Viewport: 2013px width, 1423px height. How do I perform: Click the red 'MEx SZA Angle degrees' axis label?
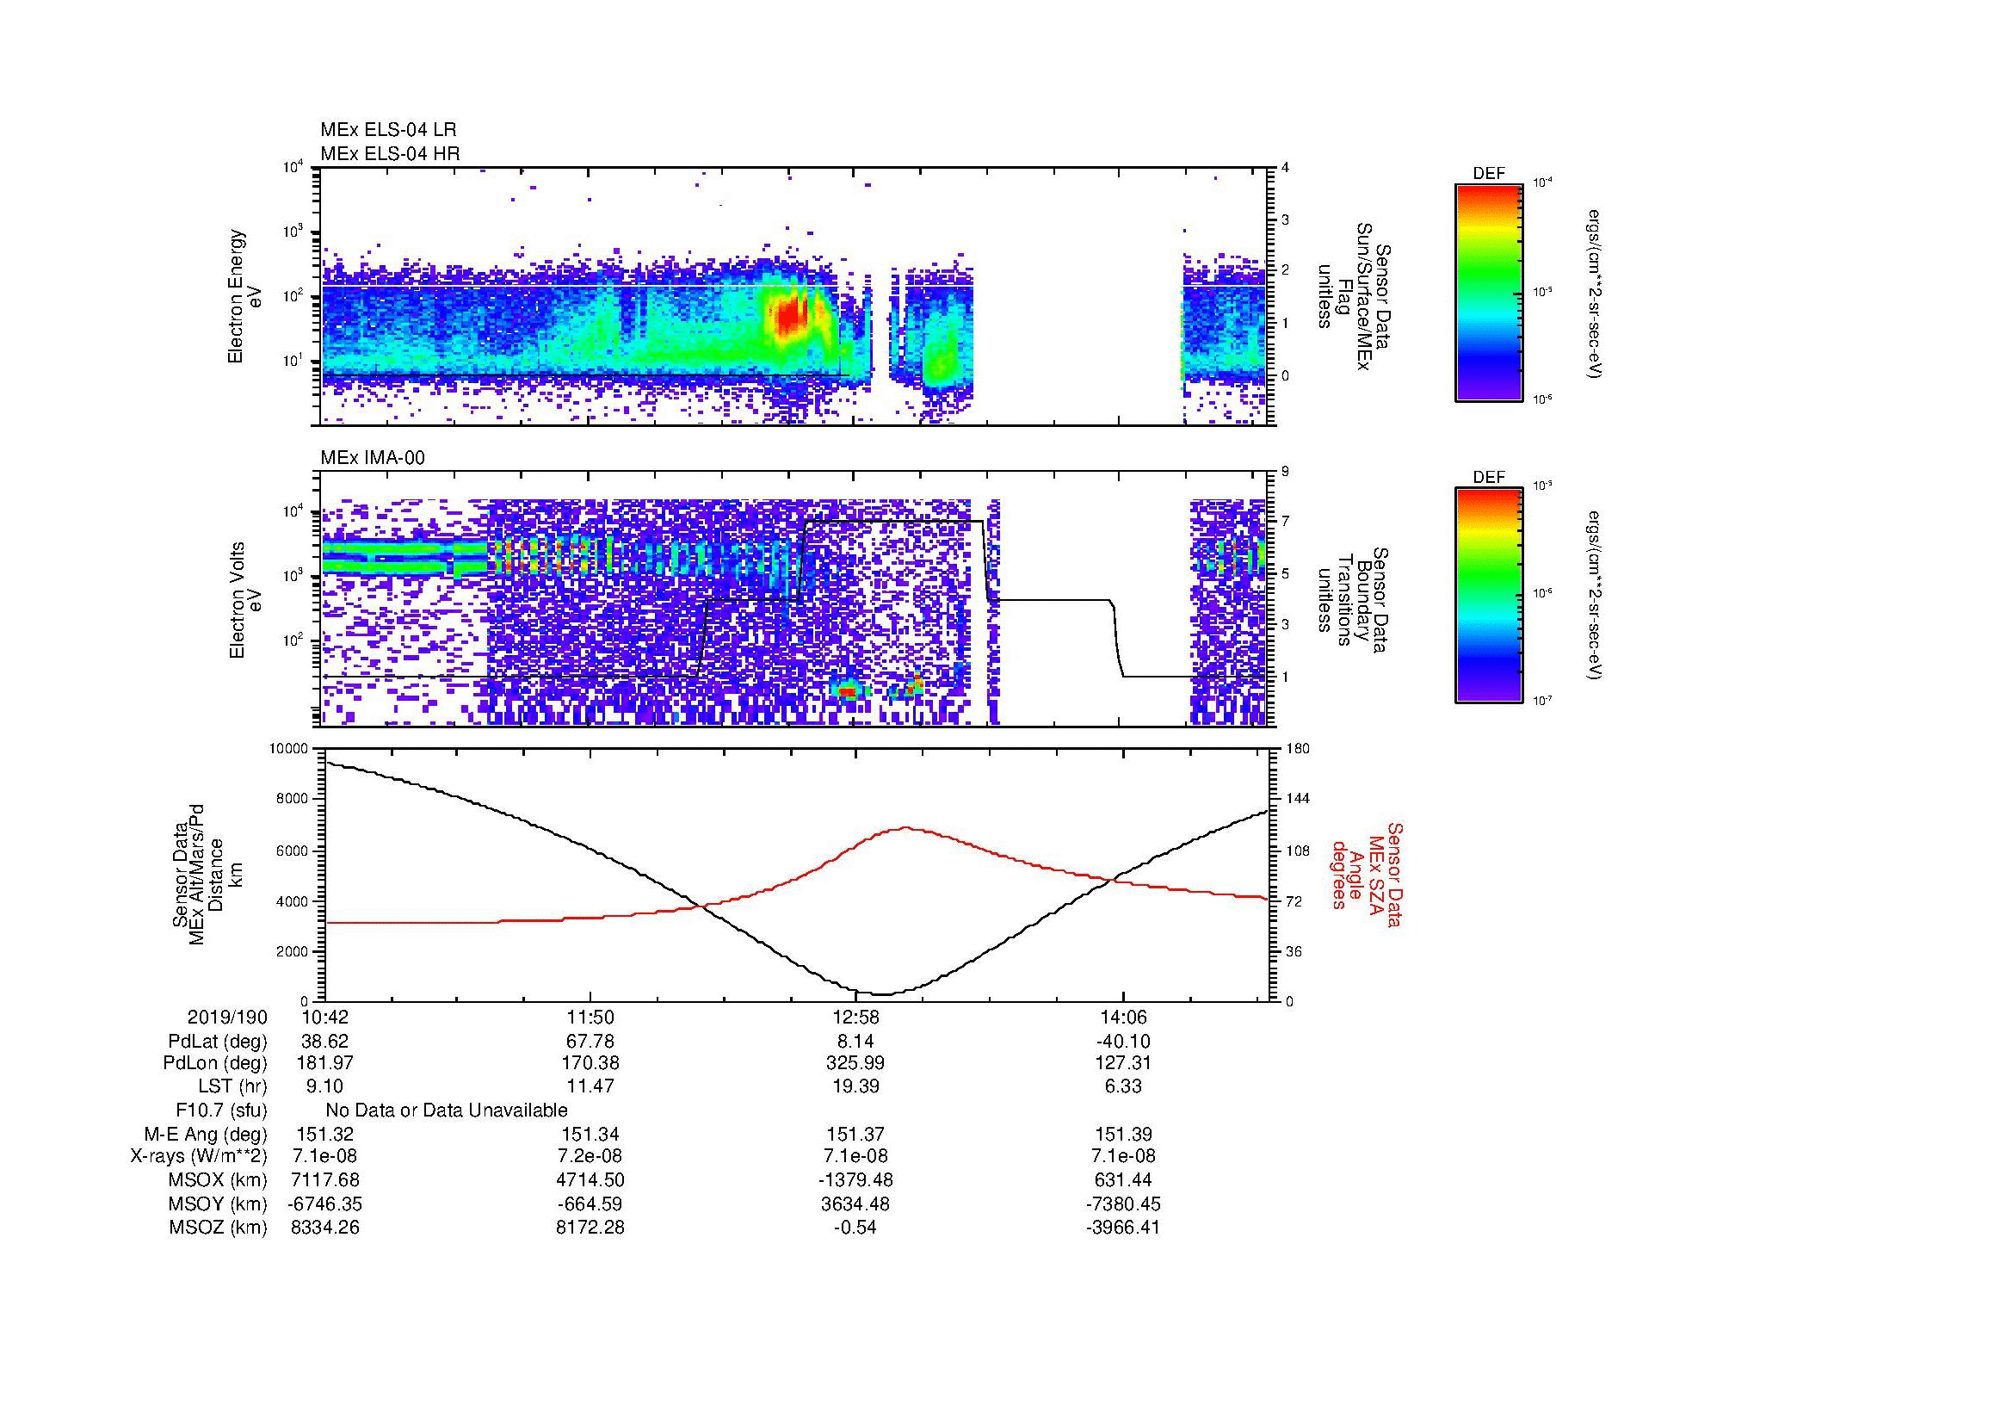point(1367,874)
